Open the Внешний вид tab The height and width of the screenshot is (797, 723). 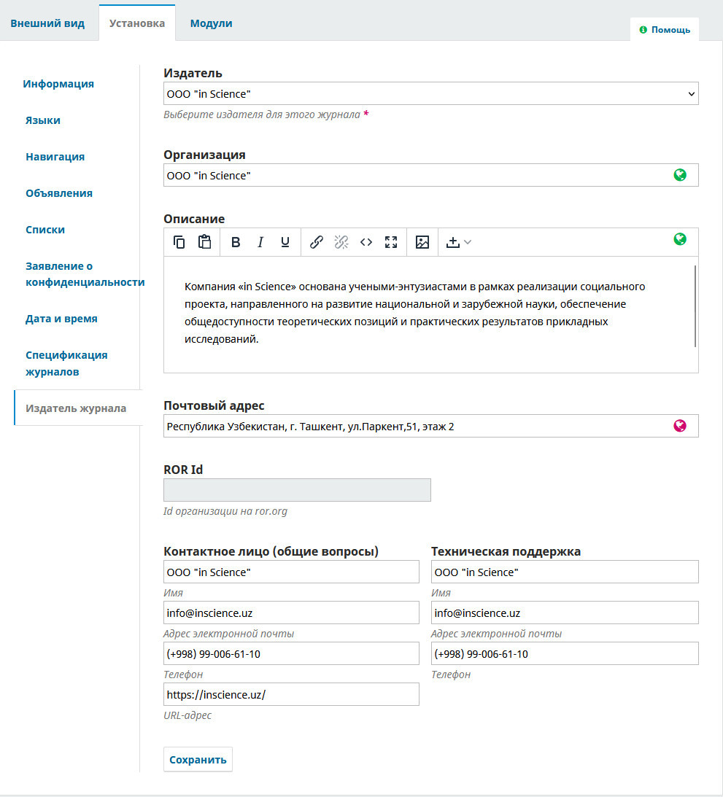47,23
